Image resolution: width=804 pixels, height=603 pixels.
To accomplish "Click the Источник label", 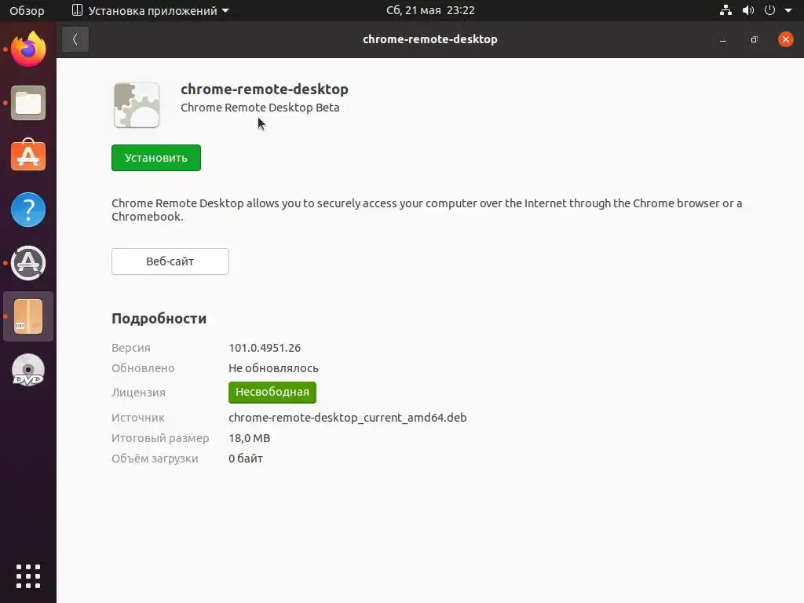I will pyautogui.click(x=138, y=418).
